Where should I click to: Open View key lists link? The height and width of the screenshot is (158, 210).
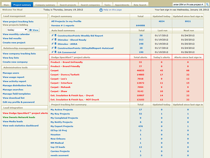click(x=11, y=58)
